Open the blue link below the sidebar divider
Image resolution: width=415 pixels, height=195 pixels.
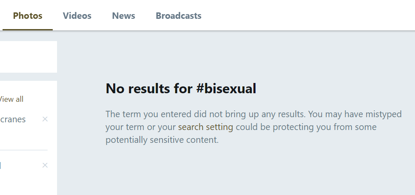click(0, 165)
